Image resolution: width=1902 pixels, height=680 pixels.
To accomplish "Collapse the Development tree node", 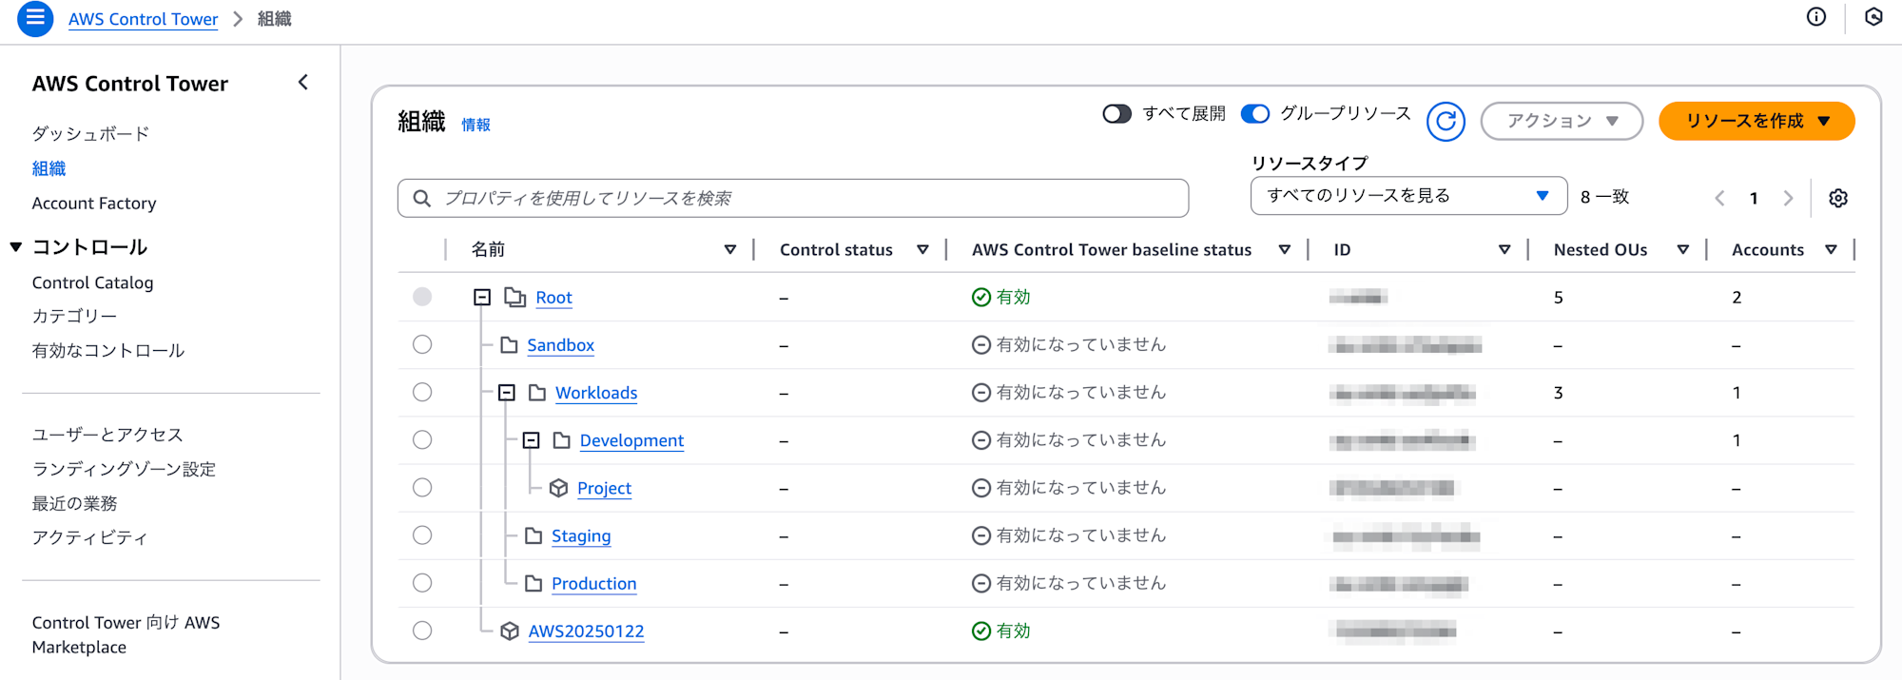I will pyautogui.click(x=532, y=440).
